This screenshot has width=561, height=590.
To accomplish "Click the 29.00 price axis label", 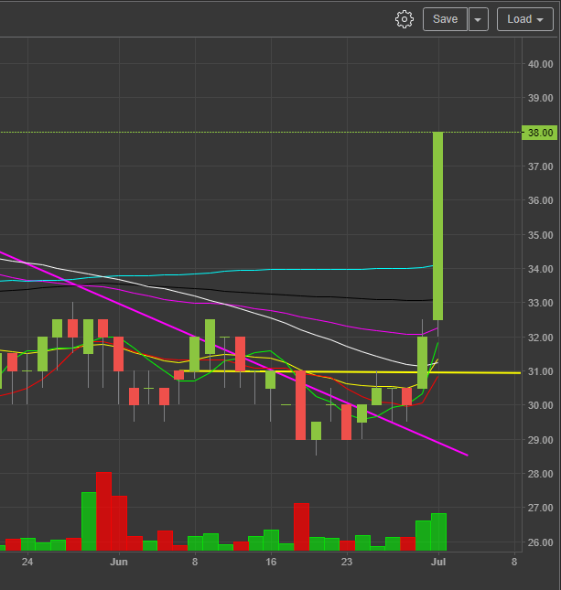I will 540,440.
